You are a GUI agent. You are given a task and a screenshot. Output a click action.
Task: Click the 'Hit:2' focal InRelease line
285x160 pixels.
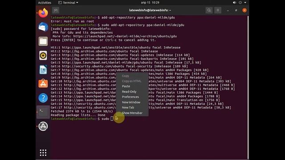click(104, 52)
